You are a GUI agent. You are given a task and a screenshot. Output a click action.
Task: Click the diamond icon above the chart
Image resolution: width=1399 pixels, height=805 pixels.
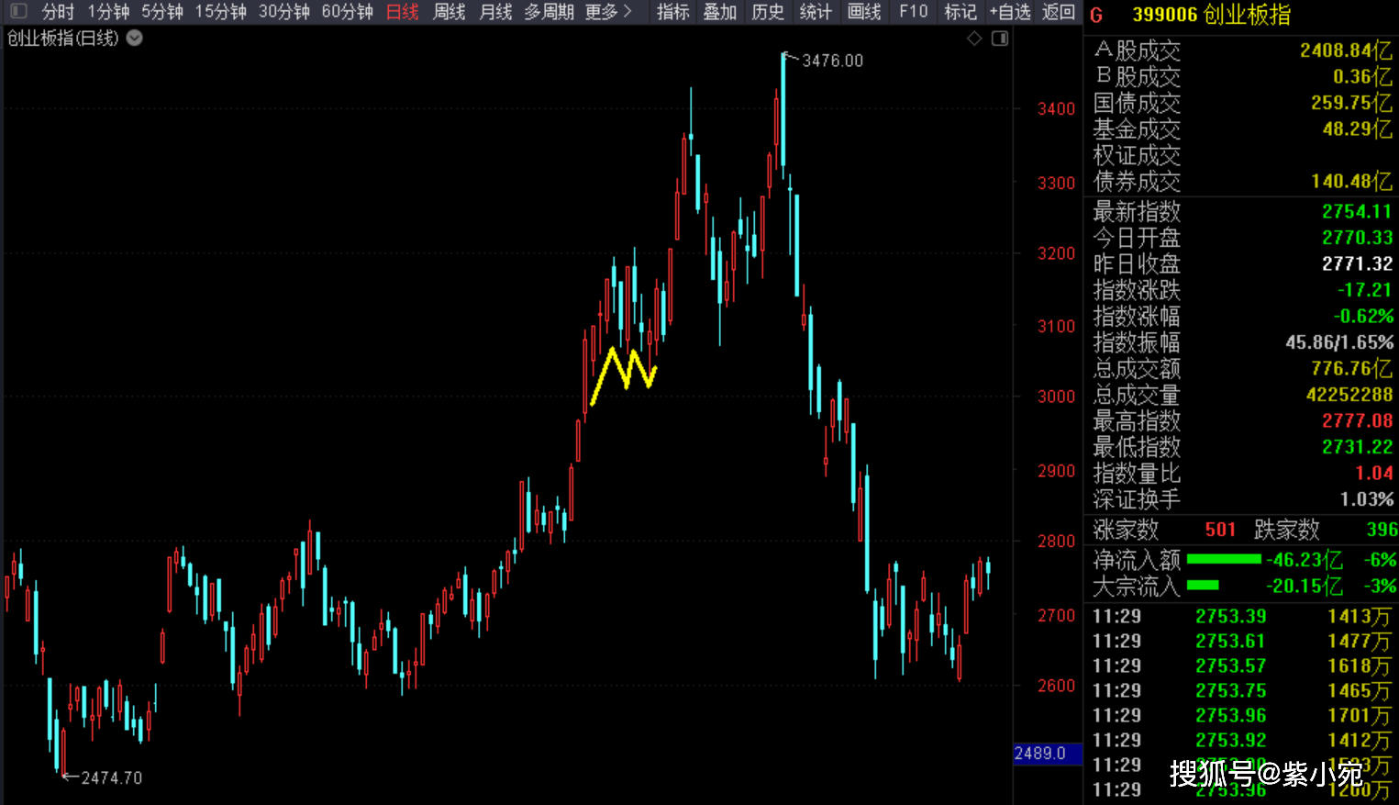[975, 39]
